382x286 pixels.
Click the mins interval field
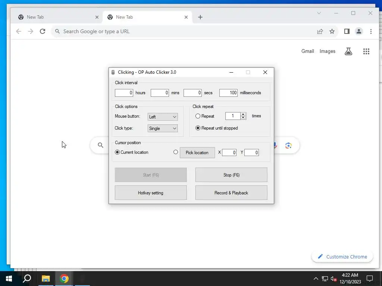pos(160,93)
